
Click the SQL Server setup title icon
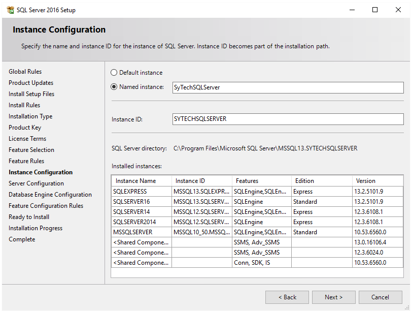click(x=11, y=10)
